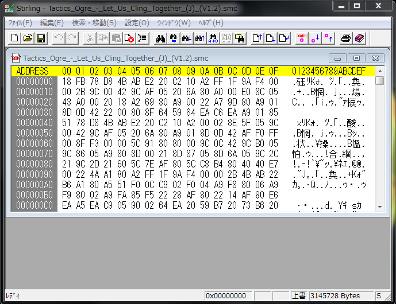Click the 3145728 Bytes status field

coord(341,296)
